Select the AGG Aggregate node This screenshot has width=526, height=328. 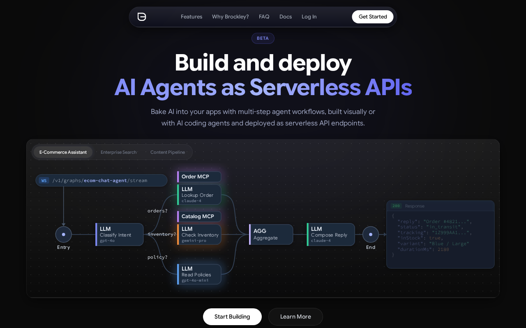[x=271, y=235]
